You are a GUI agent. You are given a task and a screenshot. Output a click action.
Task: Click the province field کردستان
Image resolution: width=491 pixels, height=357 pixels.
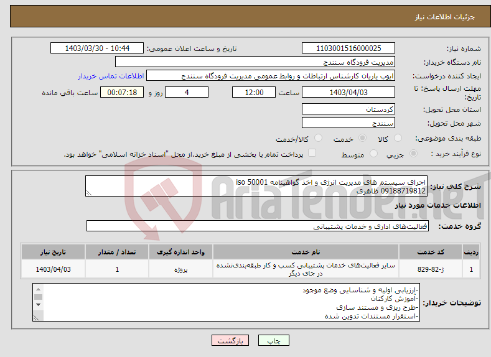348,109
